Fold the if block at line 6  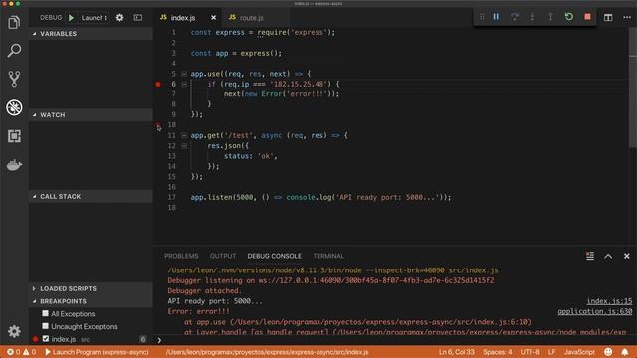pyautogui.click(x=184, y=84)
